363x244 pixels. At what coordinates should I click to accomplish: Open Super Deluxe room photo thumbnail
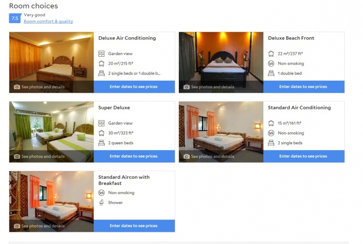click(51, 132)
